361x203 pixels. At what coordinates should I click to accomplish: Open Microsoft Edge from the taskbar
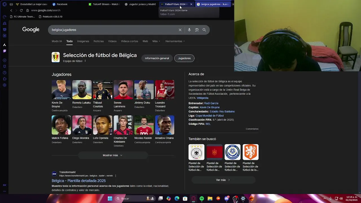[177, 198]
